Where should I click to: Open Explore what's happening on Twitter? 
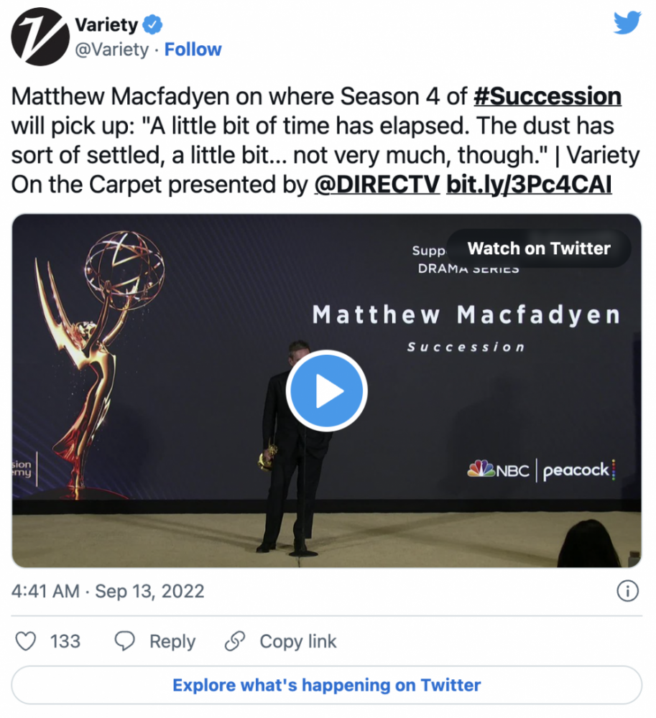coord(328,685)
